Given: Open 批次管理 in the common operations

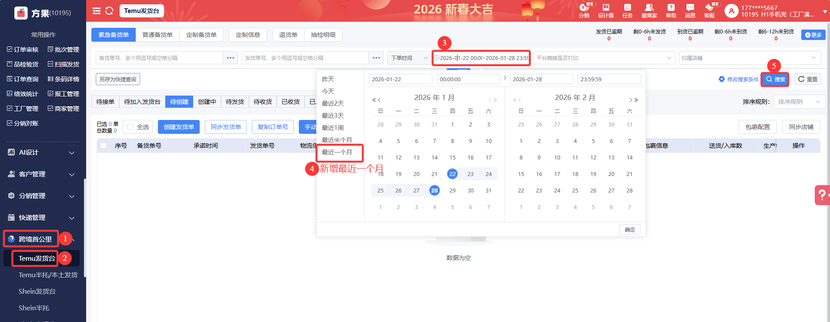Looking at the screenshot, I should pos(64,50).
